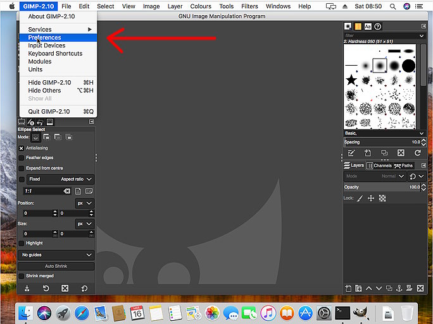Switch to the Paths tab

403,165
